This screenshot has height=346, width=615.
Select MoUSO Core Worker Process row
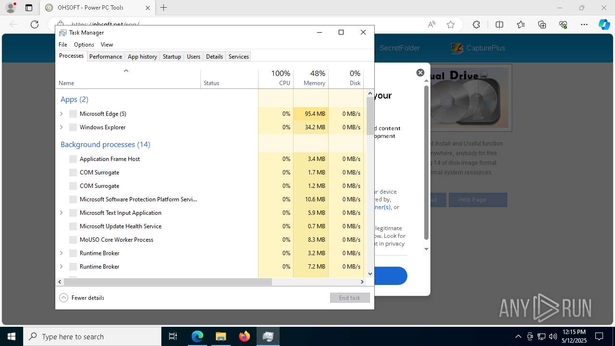click(x=210, y=240)
